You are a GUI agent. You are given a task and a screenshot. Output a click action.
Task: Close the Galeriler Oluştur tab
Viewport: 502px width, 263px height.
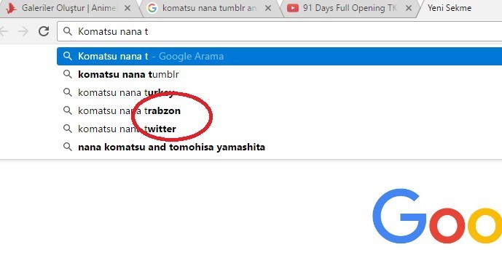(128, 8)
